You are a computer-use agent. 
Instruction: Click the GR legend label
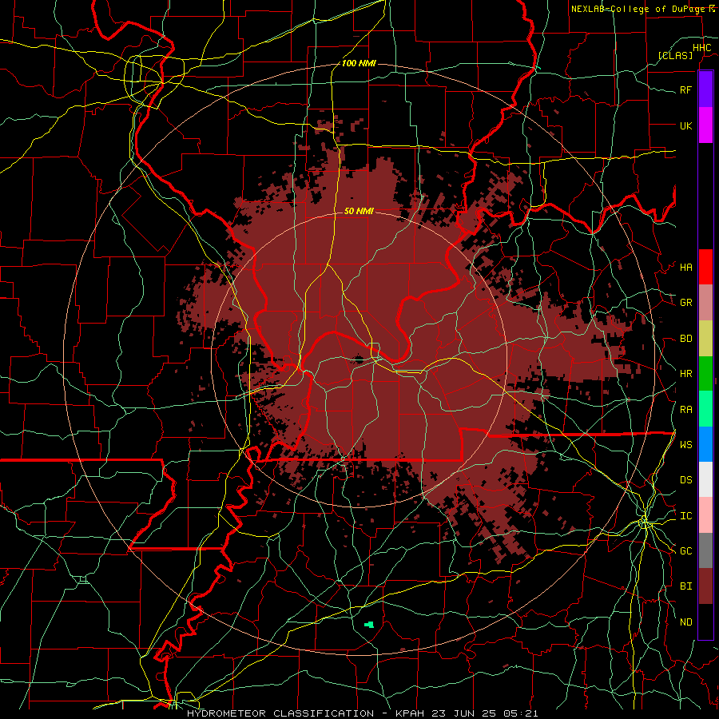point(686,303)
